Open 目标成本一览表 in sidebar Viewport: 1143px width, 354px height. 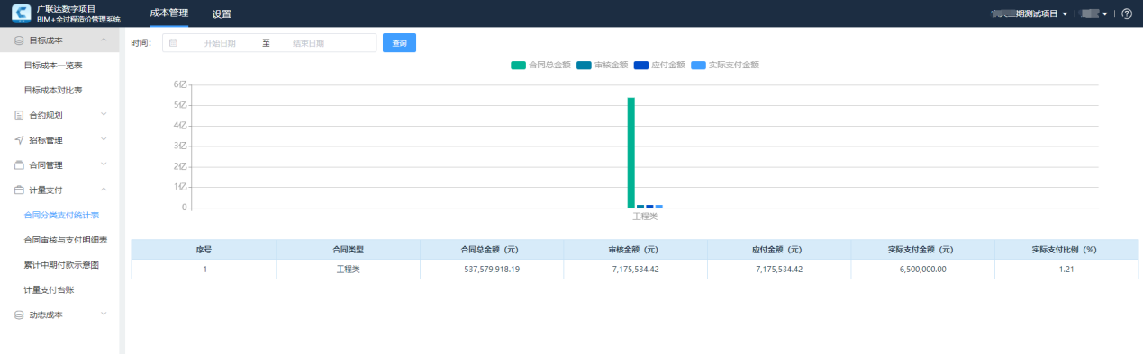53,66
